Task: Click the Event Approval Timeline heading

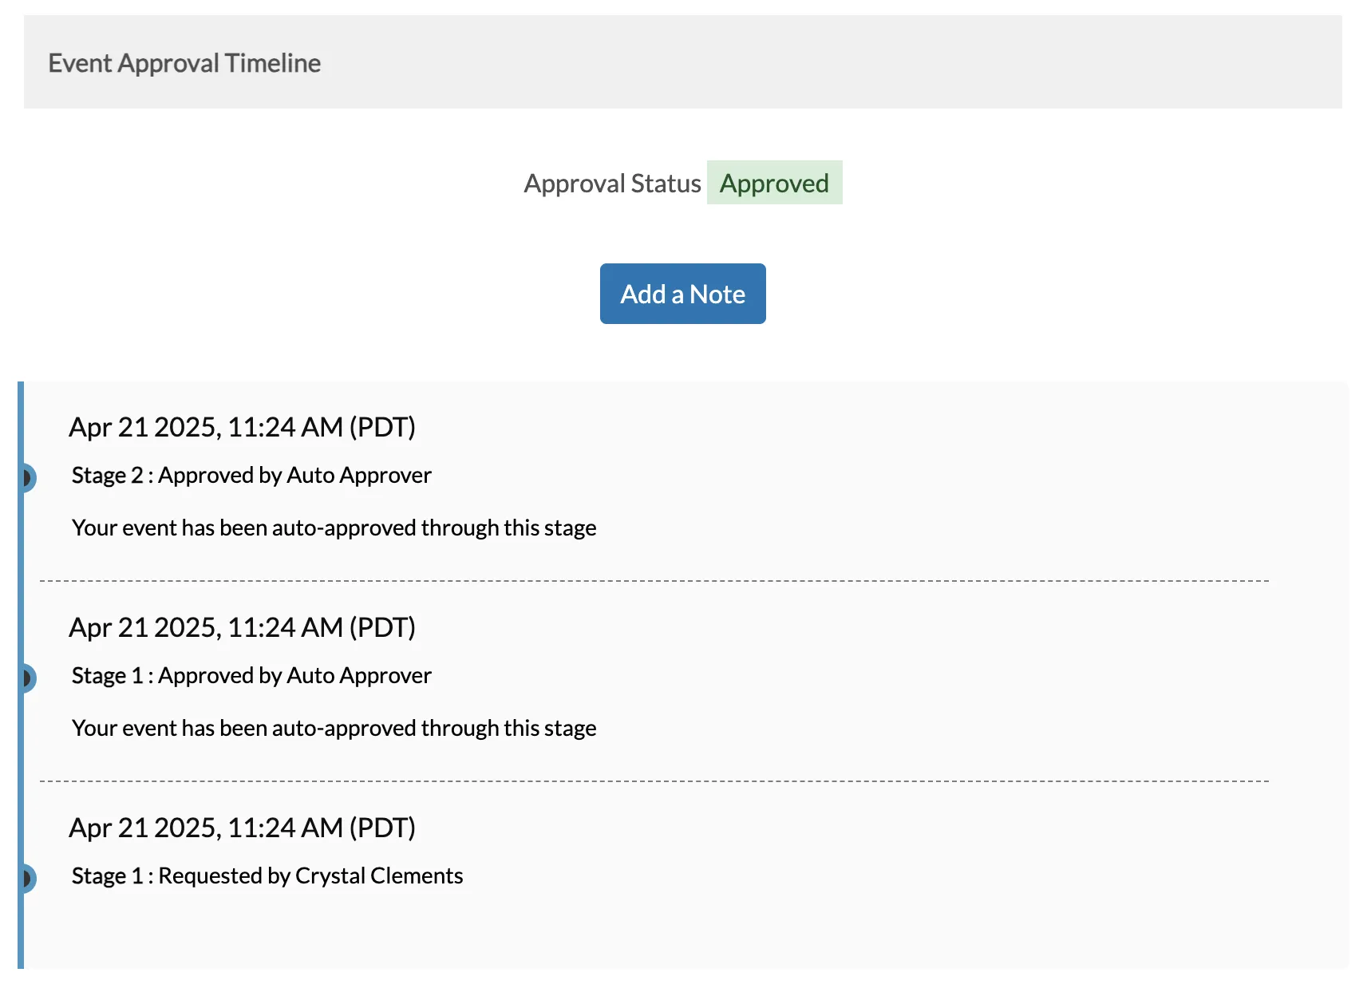Action: (x=184, y=63)
